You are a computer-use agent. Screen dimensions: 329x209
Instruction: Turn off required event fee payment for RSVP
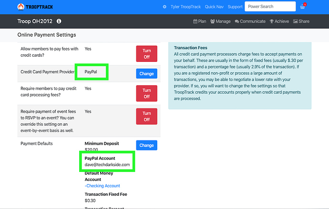pos(147,117)
